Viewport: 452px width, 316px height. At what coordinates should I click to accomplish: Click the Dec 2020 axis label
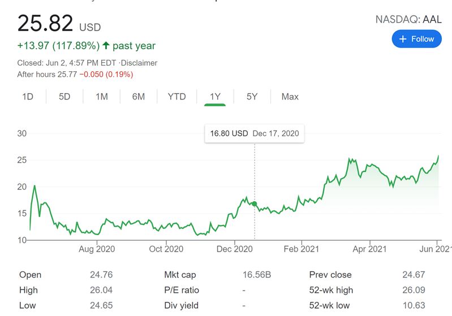[234, 249]
